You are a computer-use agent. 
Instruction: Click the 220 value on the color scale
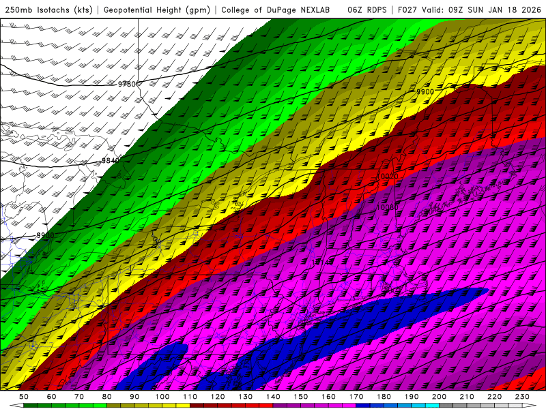[495, 397]
